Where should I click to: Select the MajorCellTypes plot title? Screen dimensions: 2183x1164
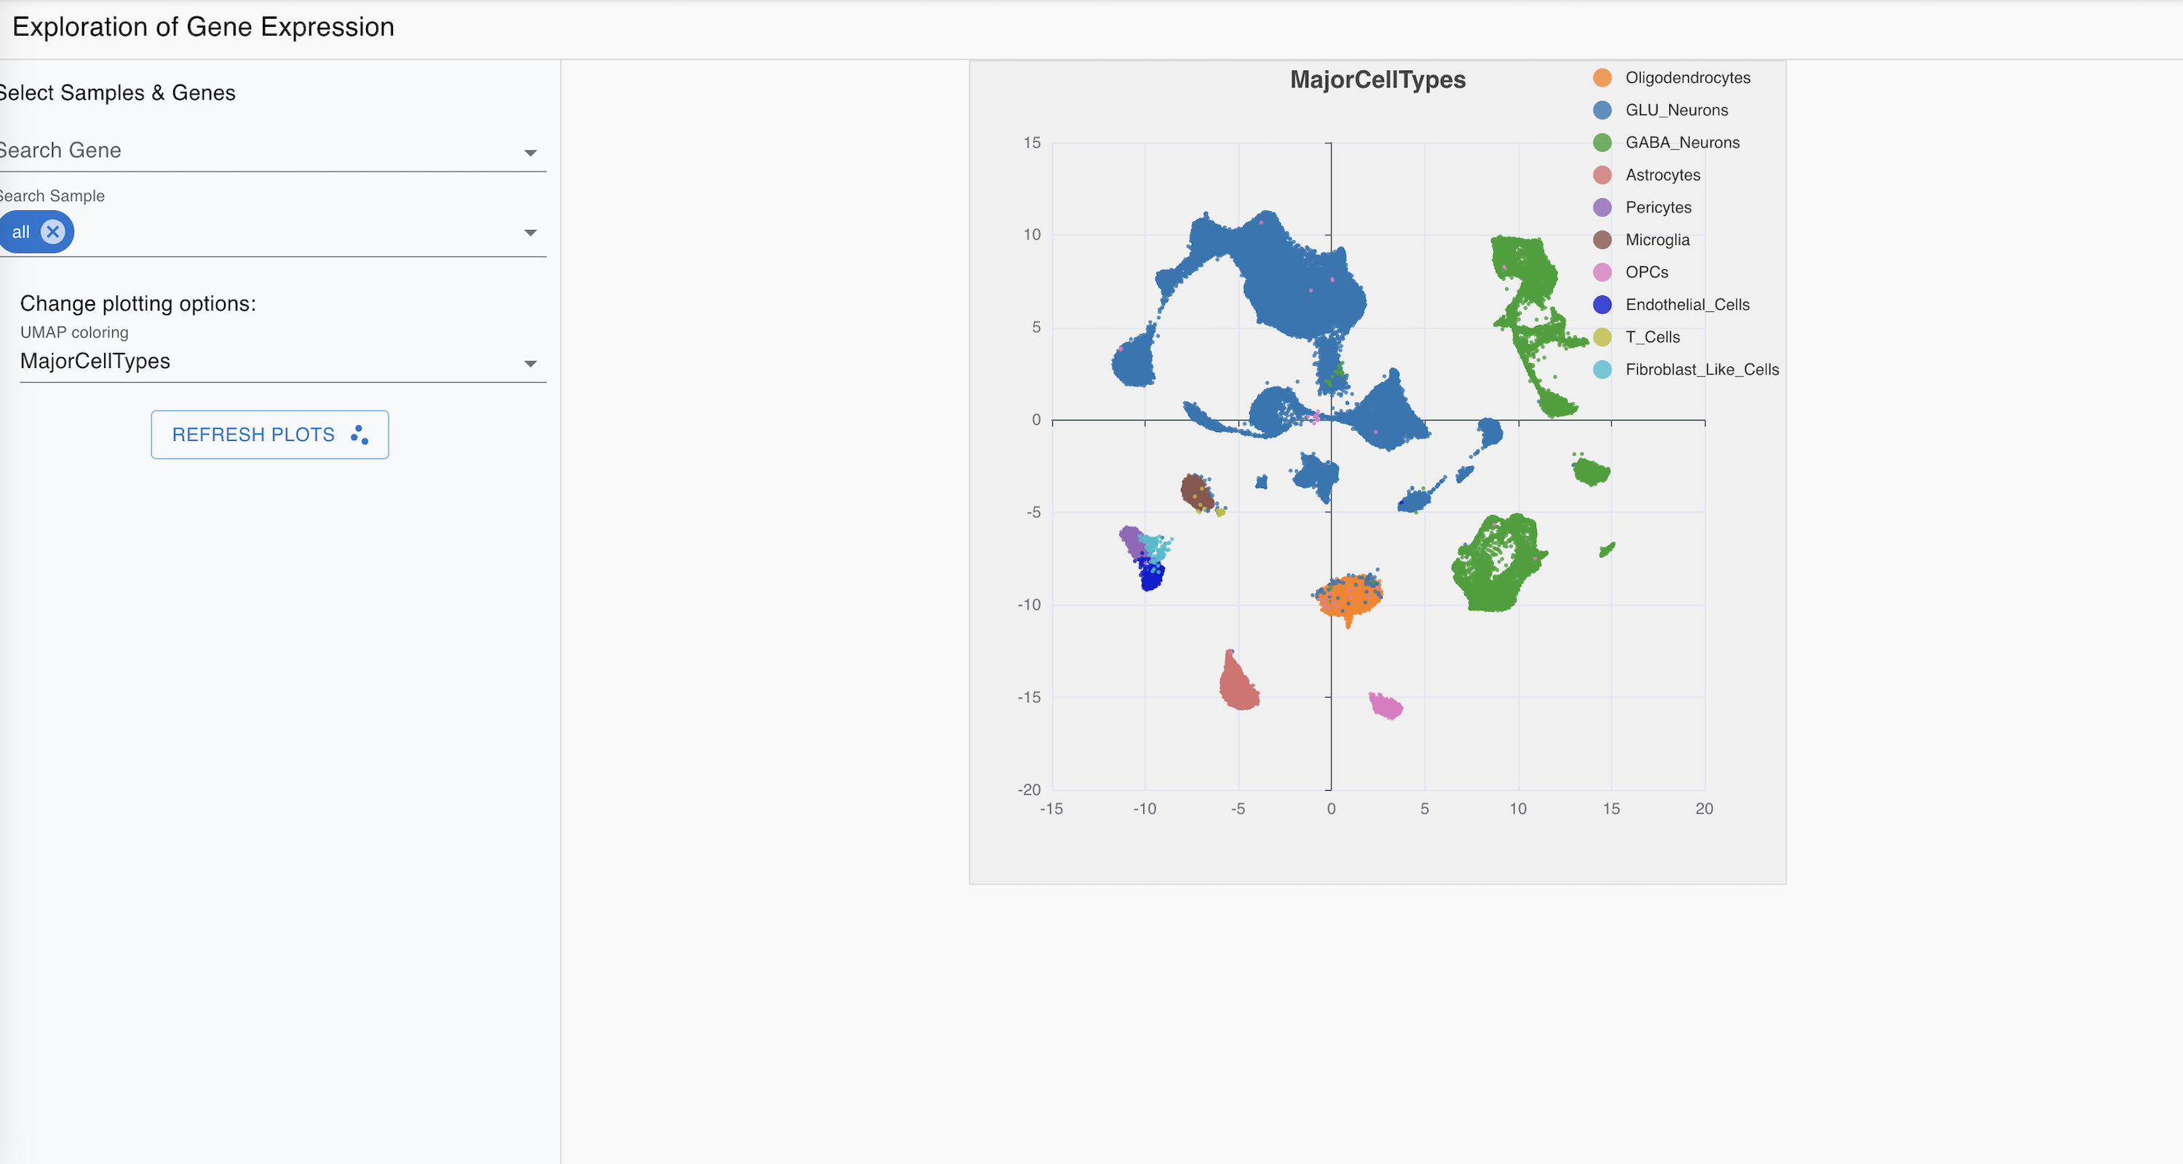click(x=1377, y=79)
